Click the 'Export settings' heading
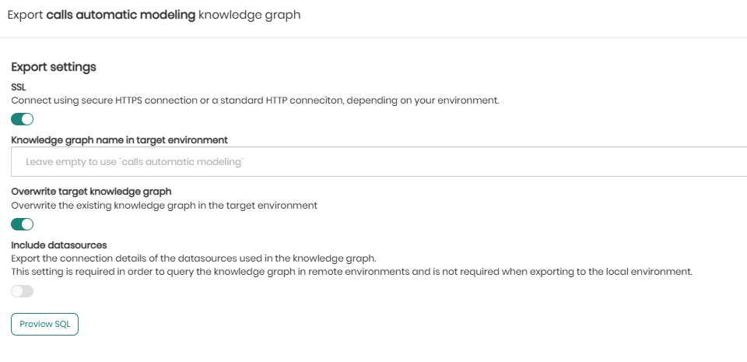The image size is (747, 362). click(54, 67)
